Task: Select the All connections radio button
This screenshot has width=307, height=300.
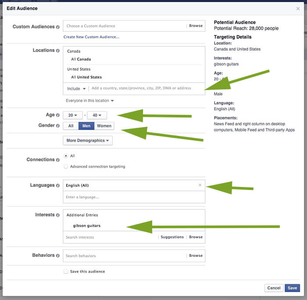Action: click(x=66, y=156)
